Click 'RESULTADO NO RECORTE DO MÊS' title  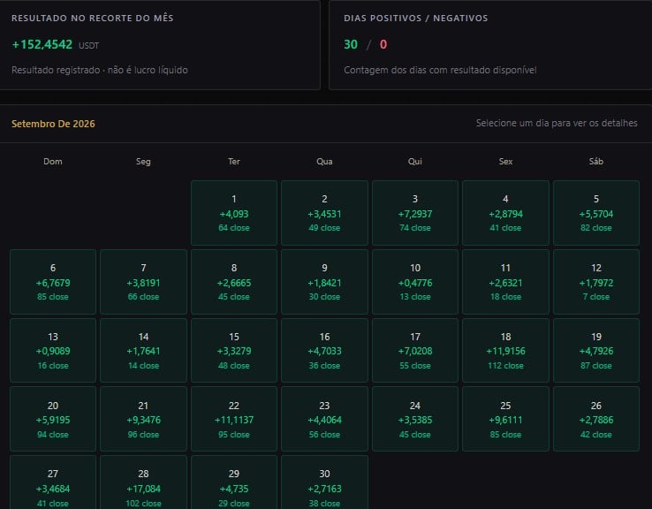point(92,18)
